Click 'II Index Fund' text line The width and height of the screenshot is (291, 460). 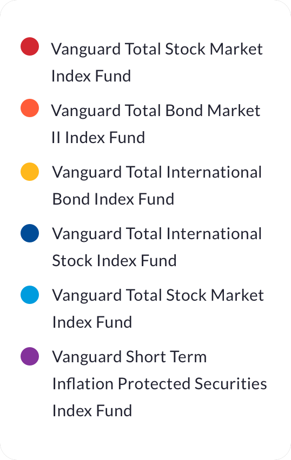(x=98, y=138)
